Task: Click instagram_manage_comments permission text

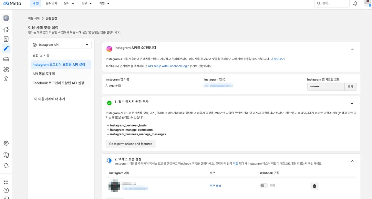Action: [x=131, y=130]
